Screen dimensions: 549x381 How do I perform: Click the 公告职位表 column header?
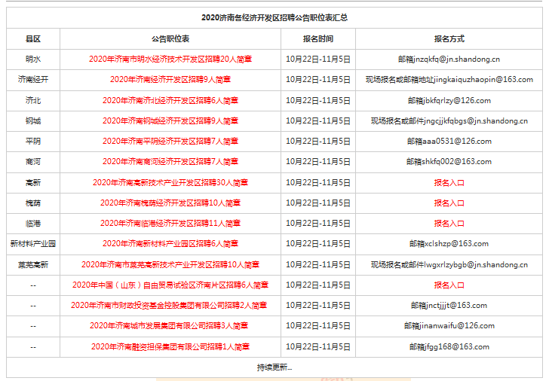coord(170,39)
